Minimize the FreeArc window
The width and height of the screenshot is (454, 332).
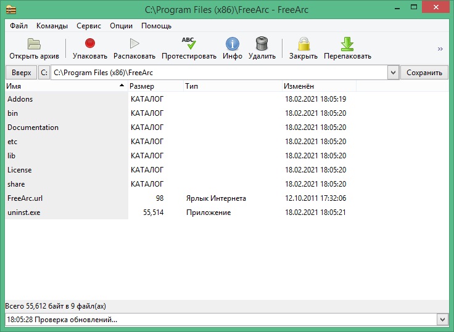coord(397,8)
